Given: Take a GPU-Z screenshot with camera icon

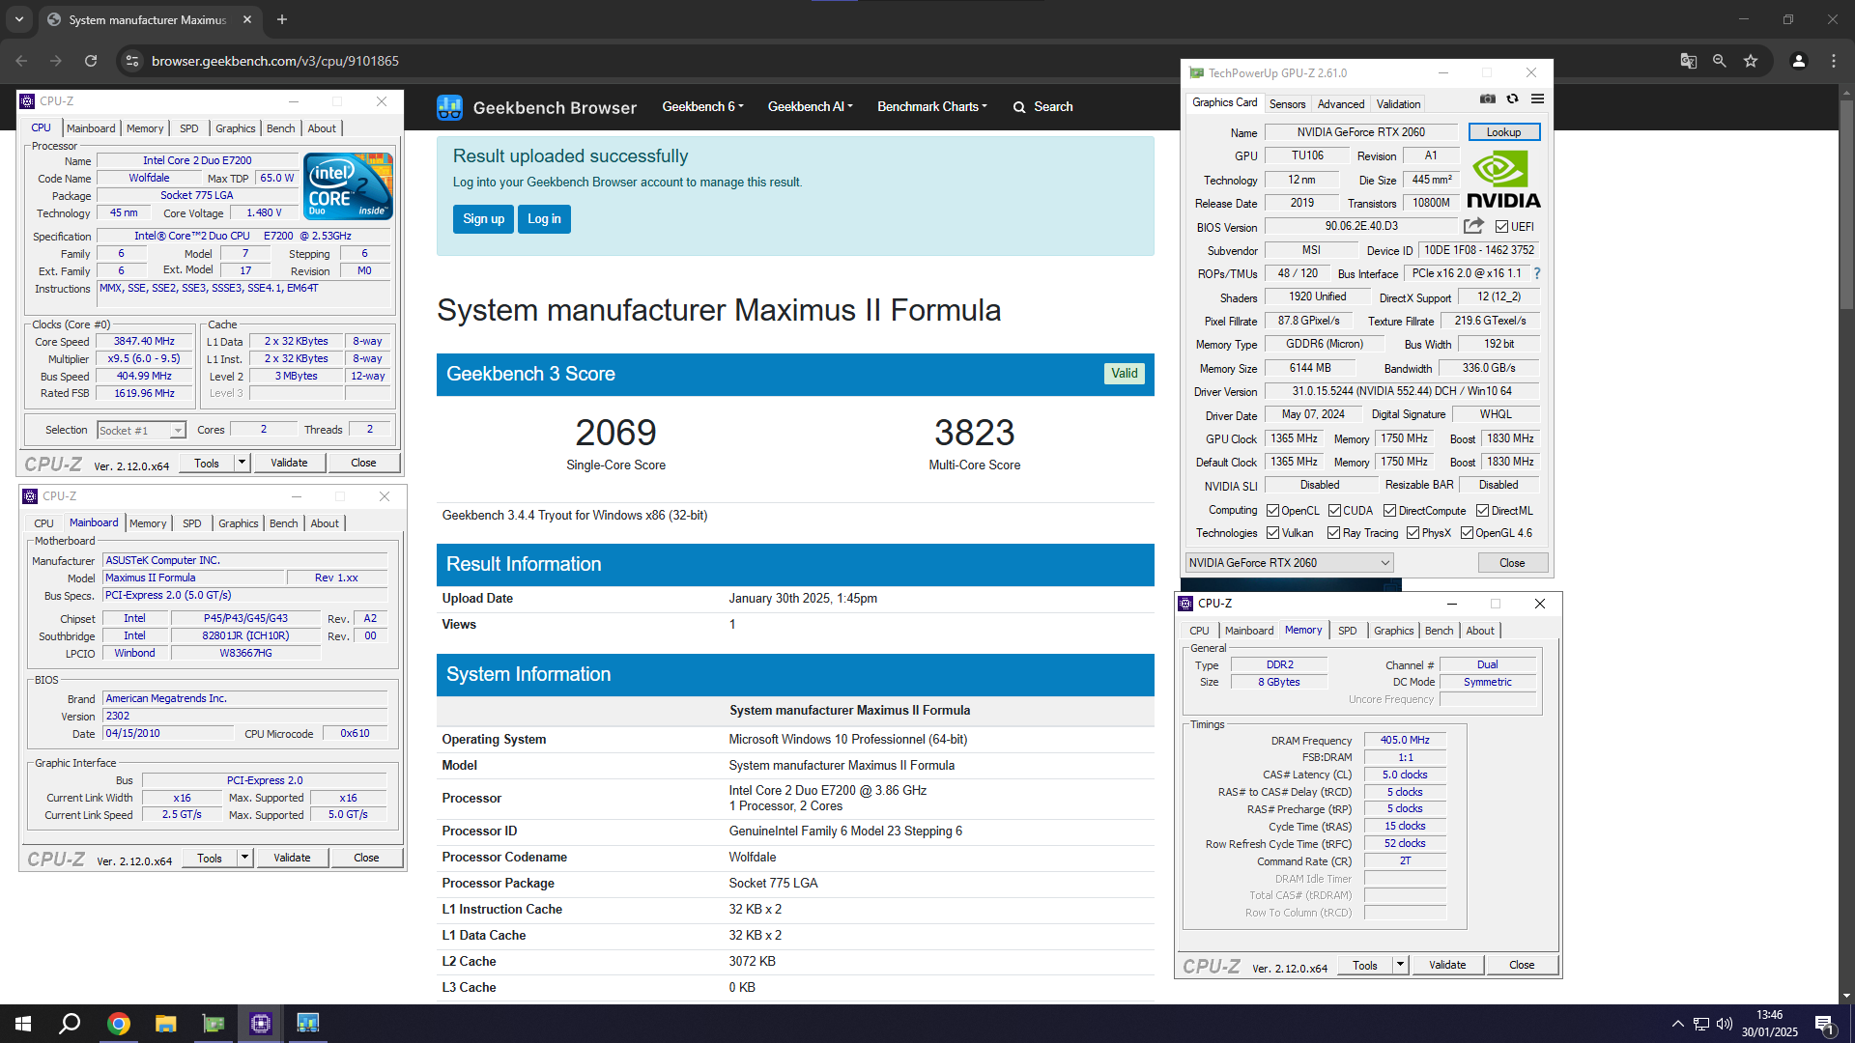Looking at the screenshot, I should point(1487,99).
